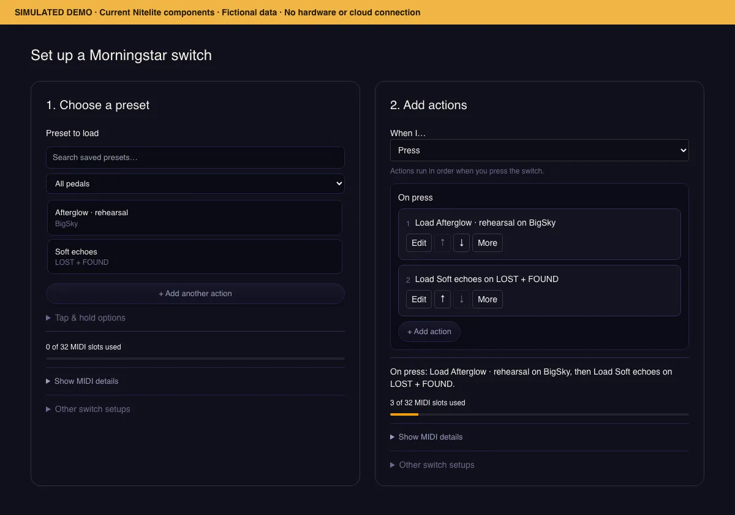This screenshot has height=515, width=735.
Task: Expand Show MIDI details in preset panel
Action: tap(82, 381)
